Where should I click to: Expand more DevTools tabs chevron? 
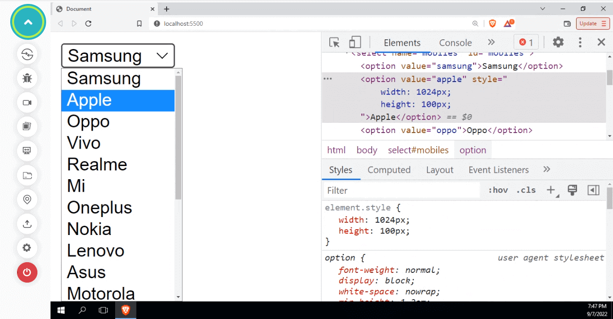point(491,42)
